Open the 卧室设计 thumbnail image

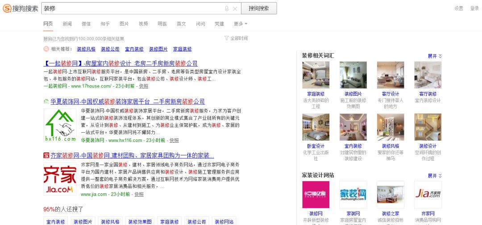[316, 127]
